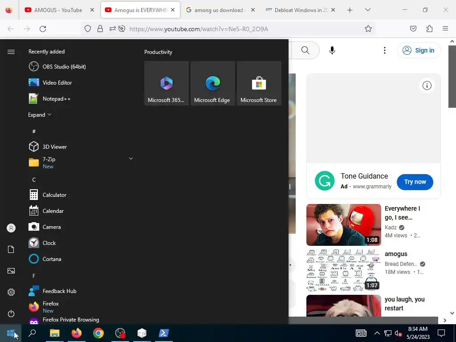Launch Camera app from Start menu

(x=45, y=227)
